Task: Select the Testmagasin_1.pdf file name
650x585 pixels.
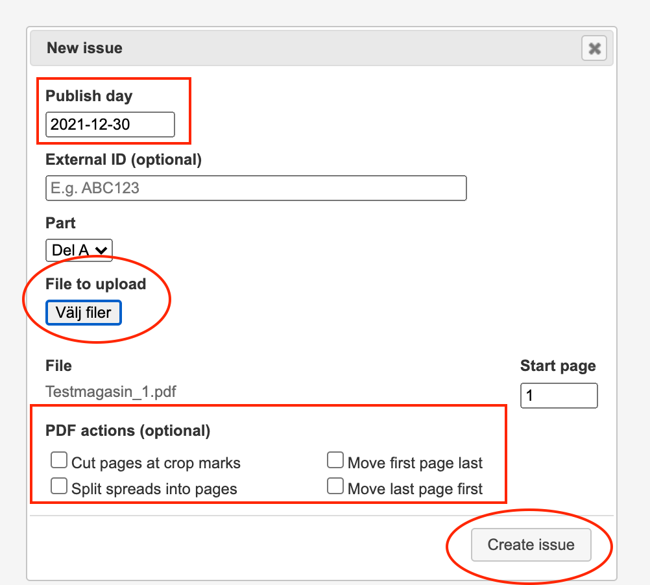Action: pyautogui.click(x=111, y=392)
